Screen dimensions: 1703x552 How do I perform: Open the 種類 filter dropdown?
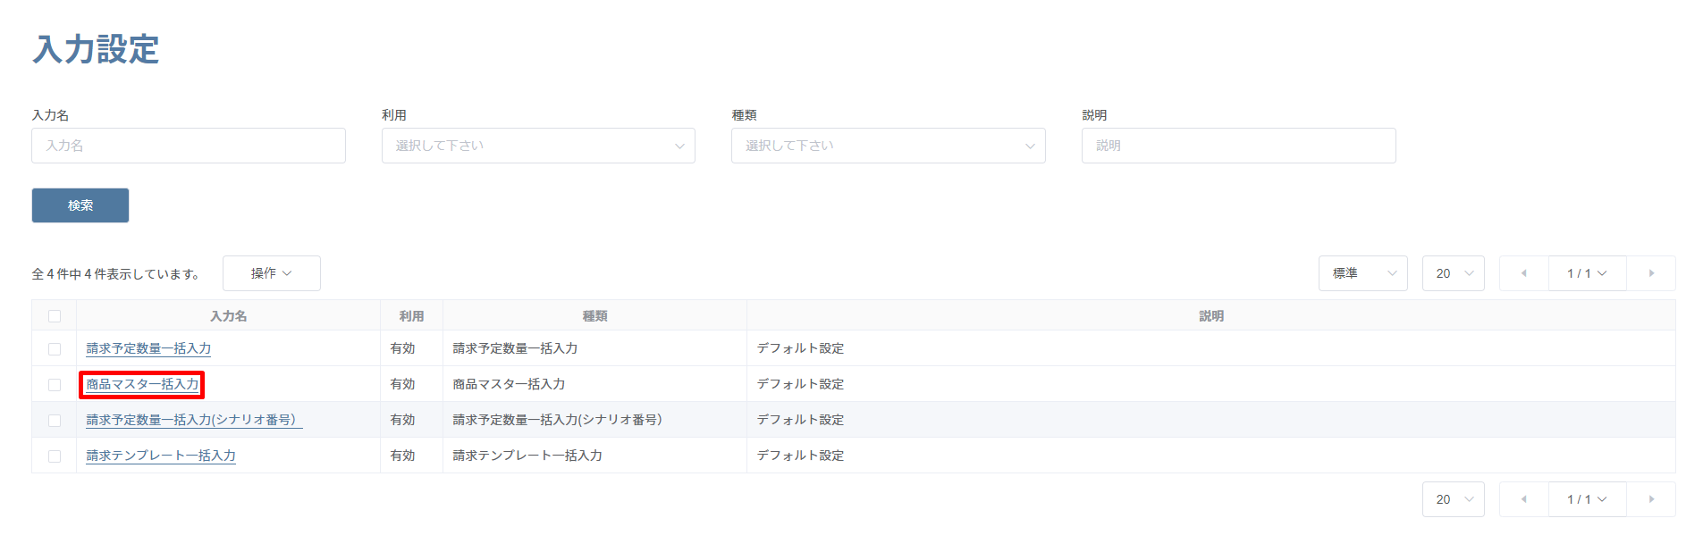(x=889, y=146)
